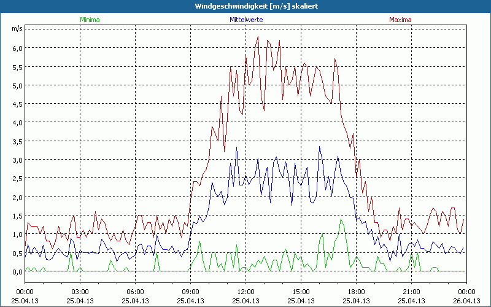
Task: Click the 18:00 time axis label
Action: pyautogui.click(x=357, y=292)
